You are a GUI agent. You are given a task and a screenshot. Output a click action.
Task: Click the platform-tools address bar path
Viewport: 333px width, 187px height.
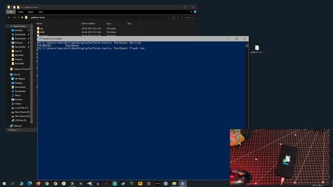38,18
